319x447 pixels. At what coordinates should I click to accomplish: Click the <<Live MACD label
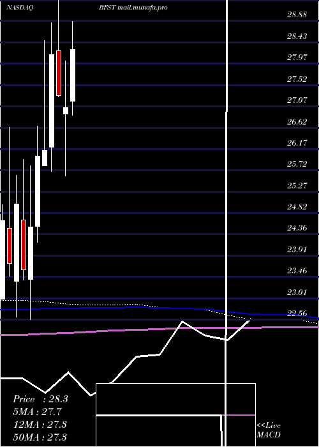click(x=269, y=430)
